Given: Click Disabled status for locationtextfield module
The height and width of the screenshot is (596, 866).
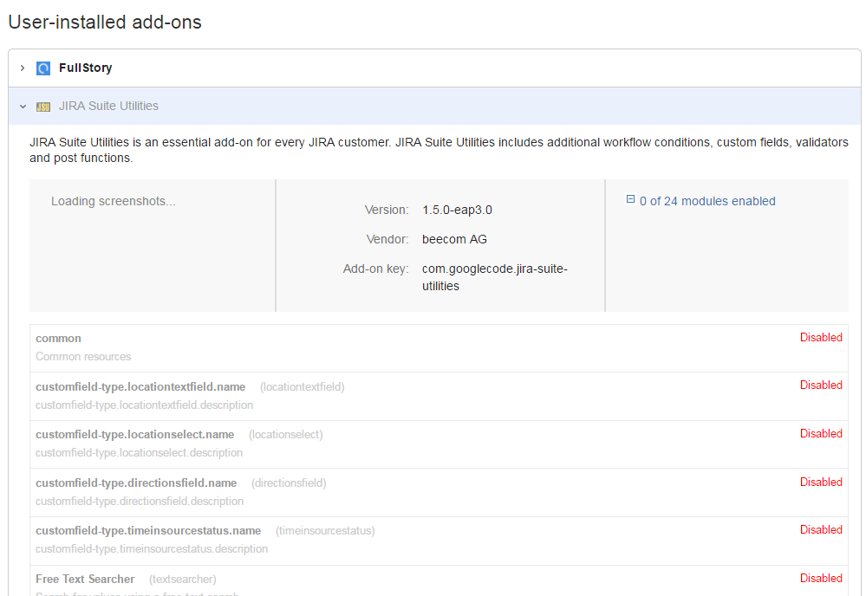Looking at the screenshot, I should (821, 385).
